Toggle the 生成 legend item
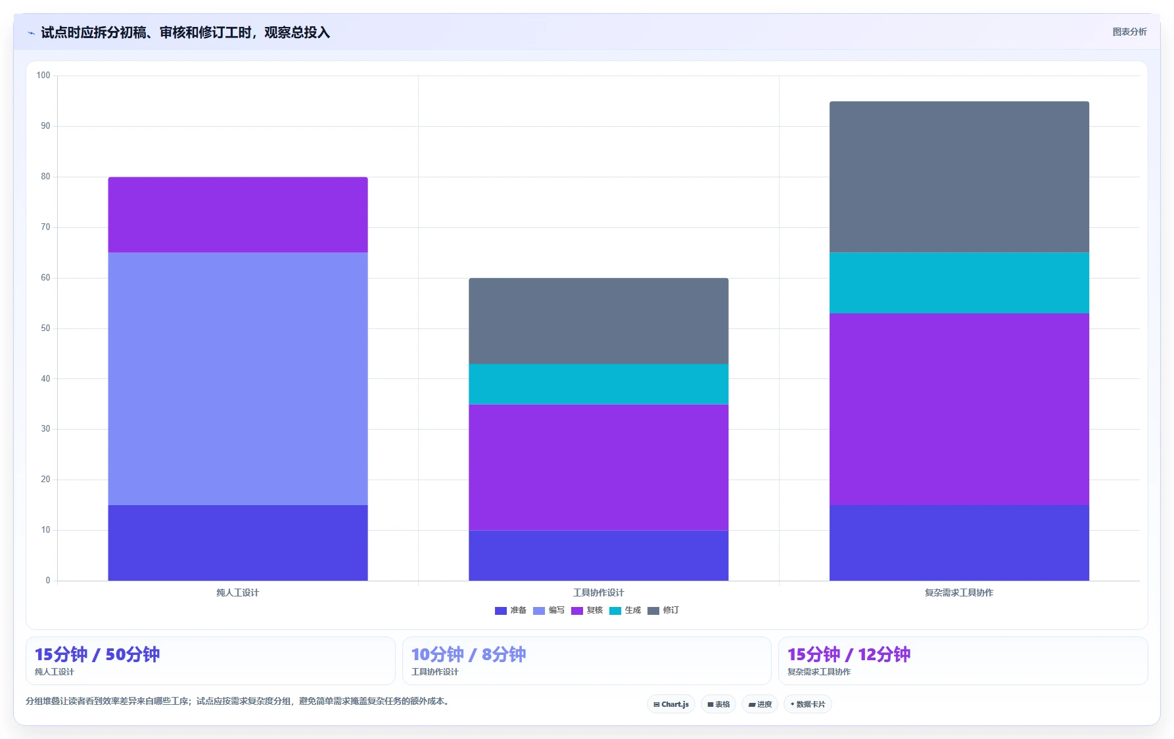The image size is (1174, 739). tap(625, 611)
